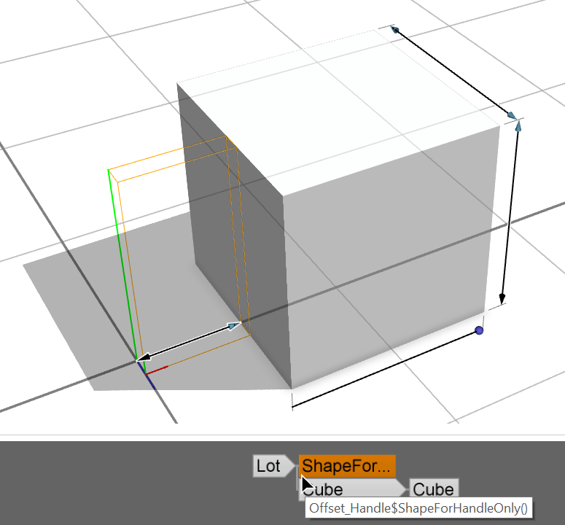Click the far-left blue arrowhead of the top depth handle
This screenshot has width=565, height=525.
point(395,30)
